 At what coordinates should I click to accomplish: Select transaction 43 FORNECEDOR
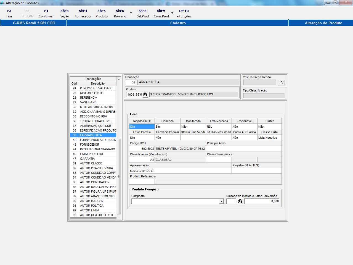pos(93,145)
